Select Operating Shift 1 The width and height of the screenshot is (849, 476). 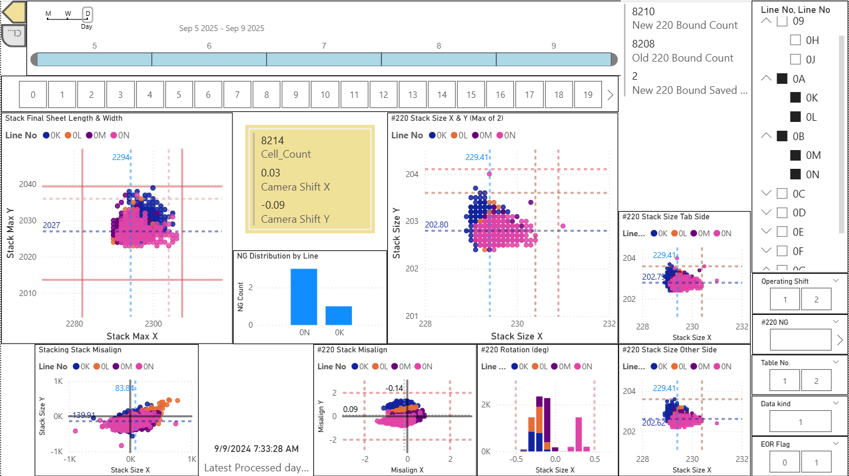click(x=784, y=299)
